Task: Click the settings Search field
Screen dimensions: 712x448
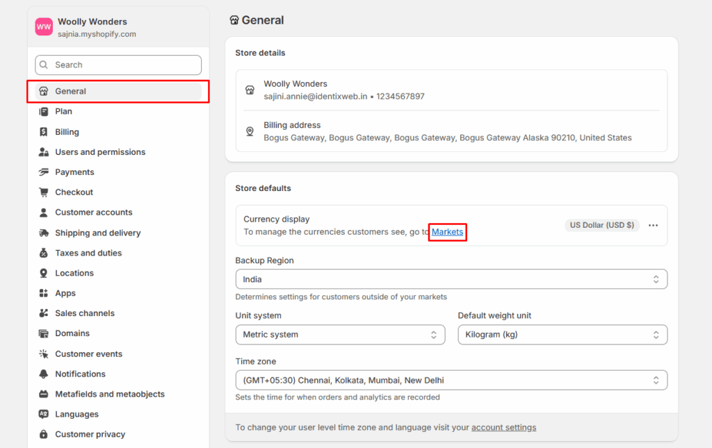Action: 118,65
